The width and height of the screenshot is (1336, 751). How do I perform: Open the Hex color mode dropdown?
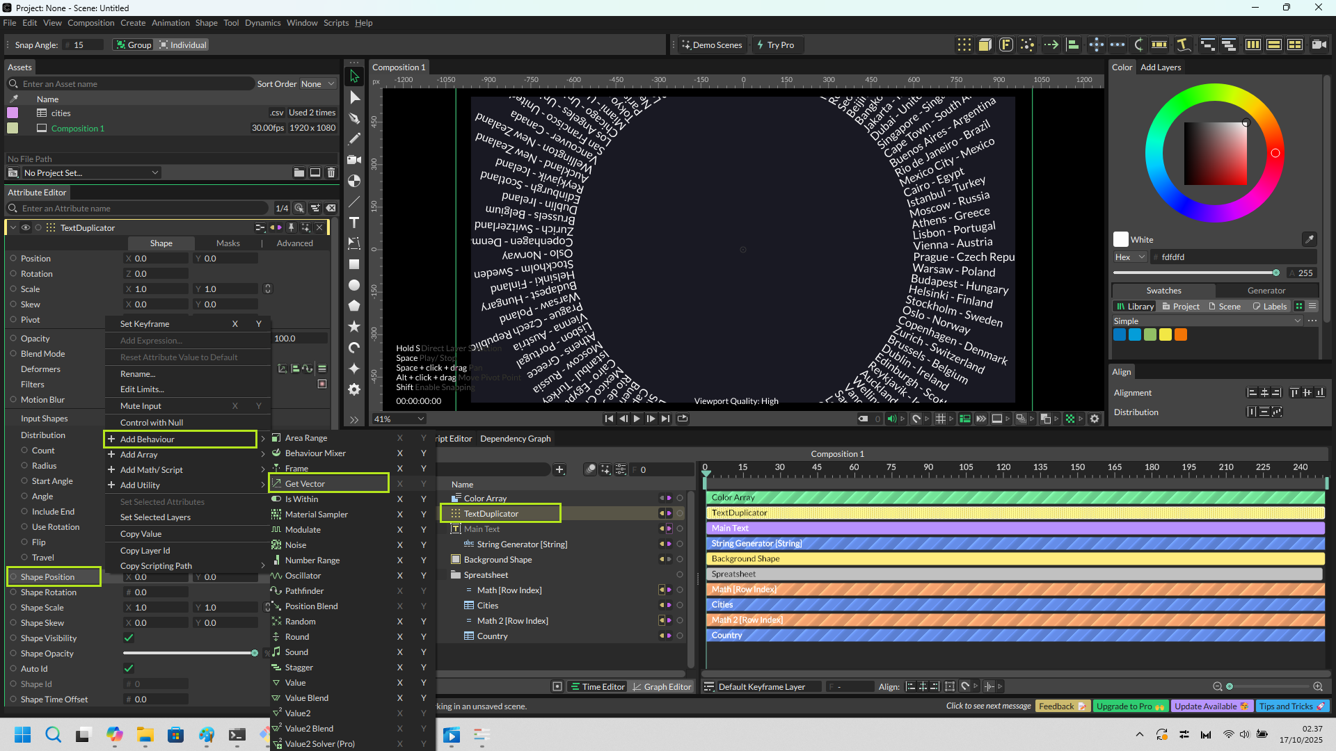(x=1130, y=257)
